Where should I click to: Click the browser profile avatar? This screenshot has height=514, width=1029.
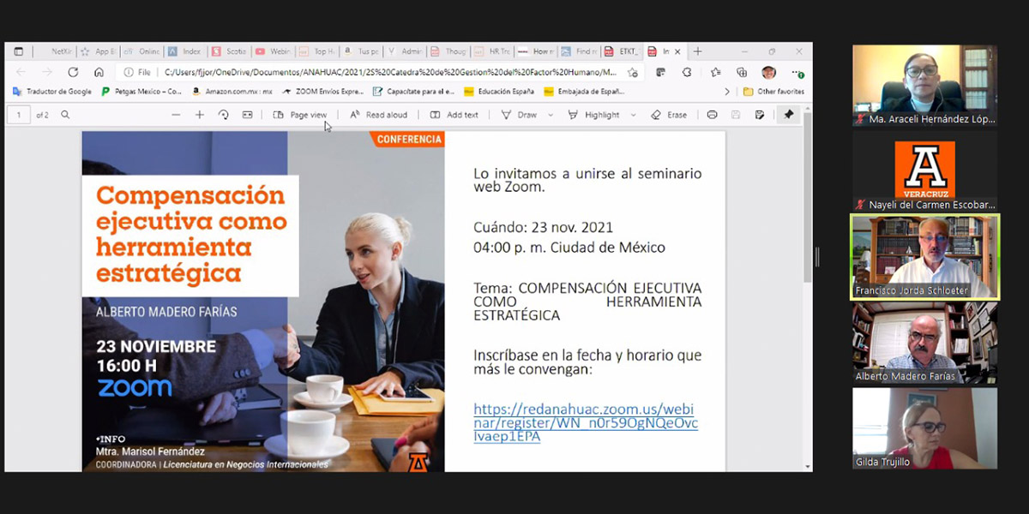pos(768,73)
